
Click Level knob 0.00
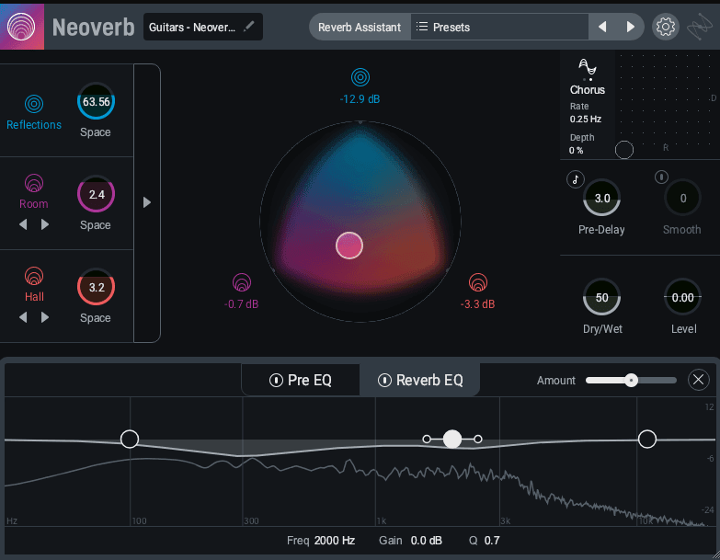(683, 297)
